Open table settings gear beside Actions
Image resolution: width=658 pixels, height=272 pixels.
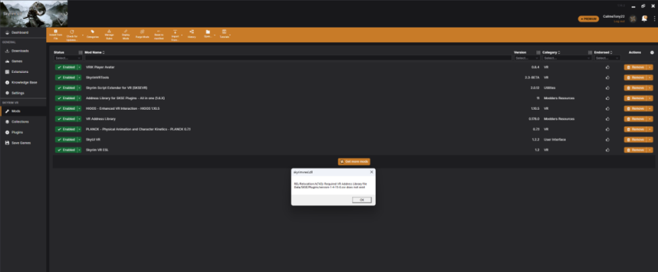pyautogui.click(x=651, y=53)
